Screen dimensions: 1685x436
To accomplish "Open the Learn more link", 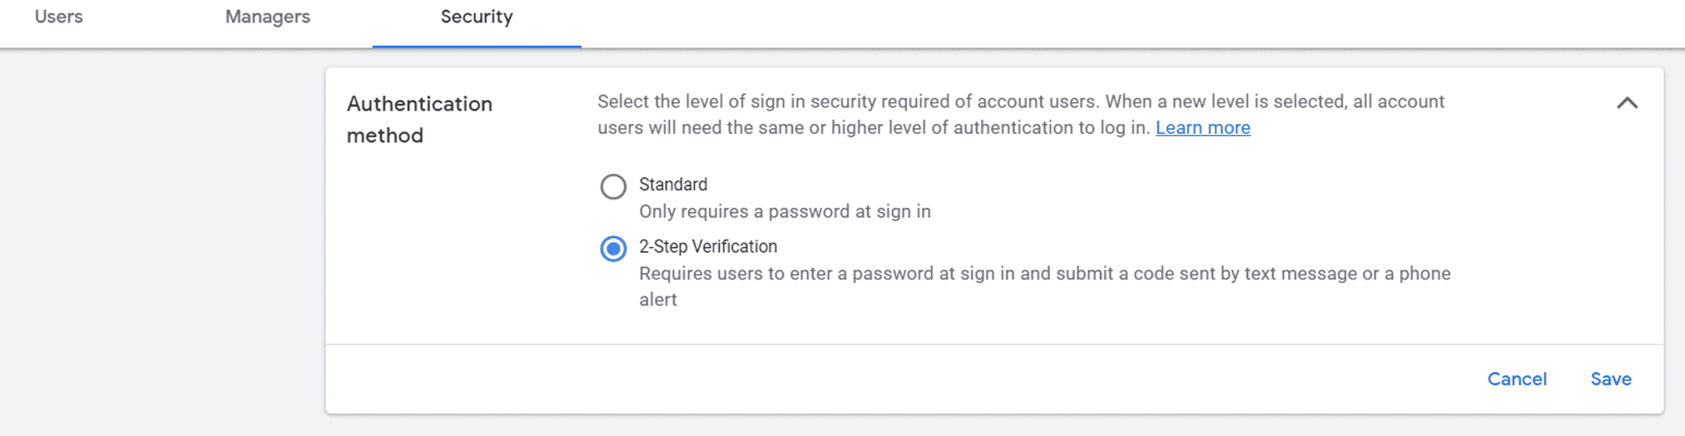I will 1202,128.
